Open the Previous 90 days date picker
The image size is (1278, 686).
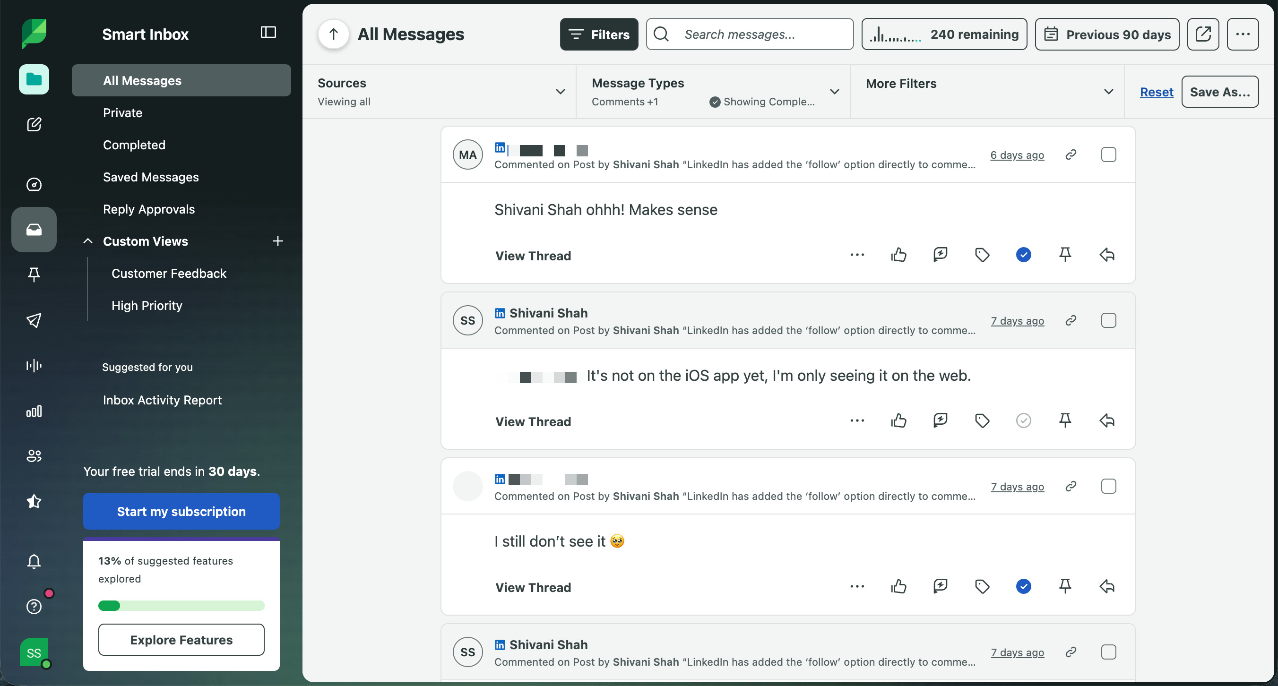point(1107,34)
